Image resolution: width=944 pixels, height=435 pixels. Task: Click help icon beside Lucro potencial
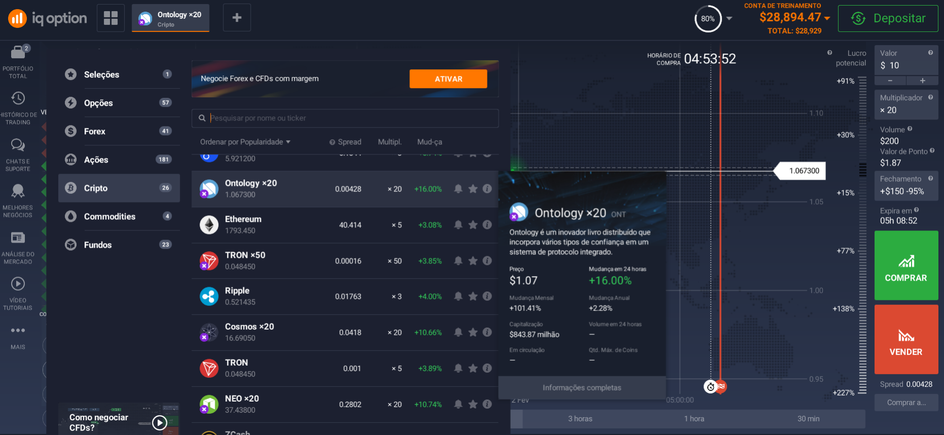click(x=829, y=53)
